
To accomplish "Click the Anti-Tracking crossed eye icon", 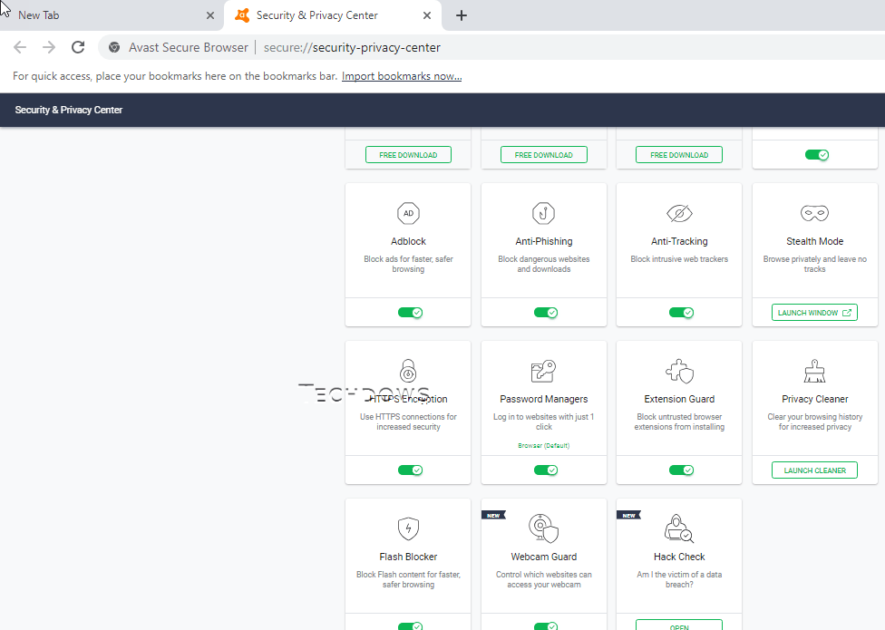I will [679, 213].
